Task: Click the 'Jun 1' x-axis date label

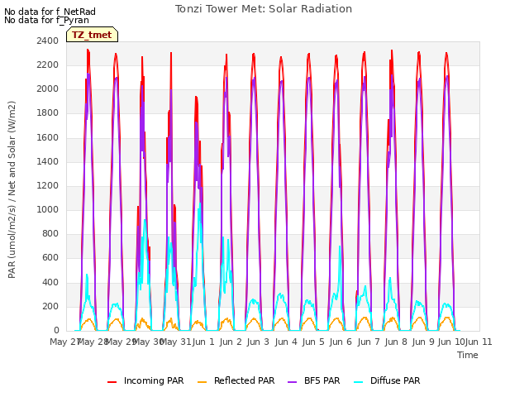Action: click(x=203, y=342)
